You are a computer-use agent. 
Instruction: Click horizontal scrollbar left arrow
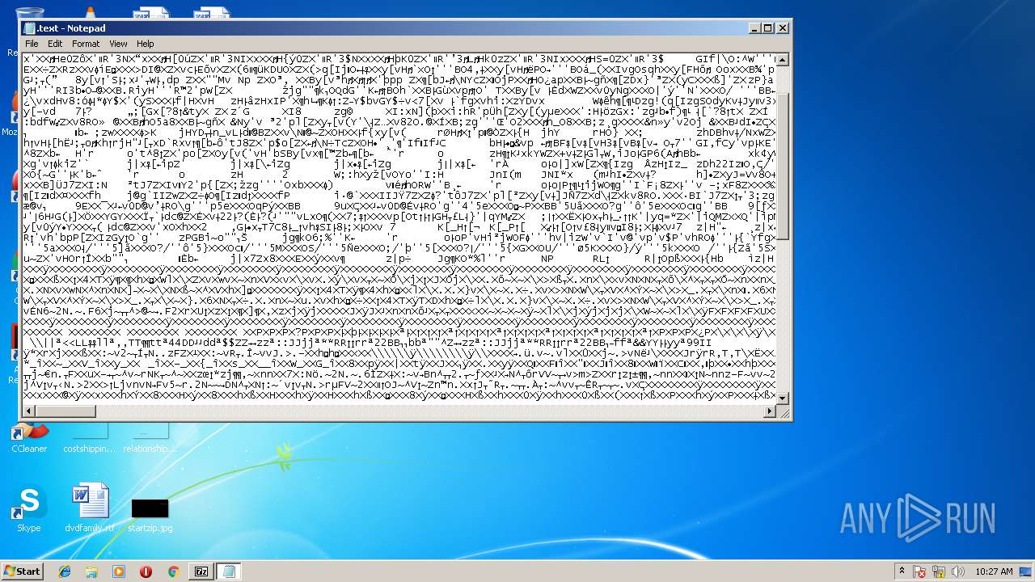click(29, 411)
